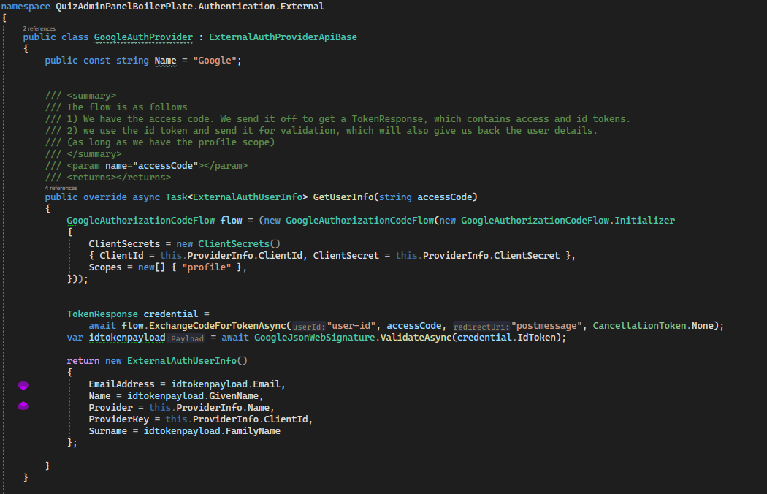Click the <returns></returns> doc tag

[119, 178]
